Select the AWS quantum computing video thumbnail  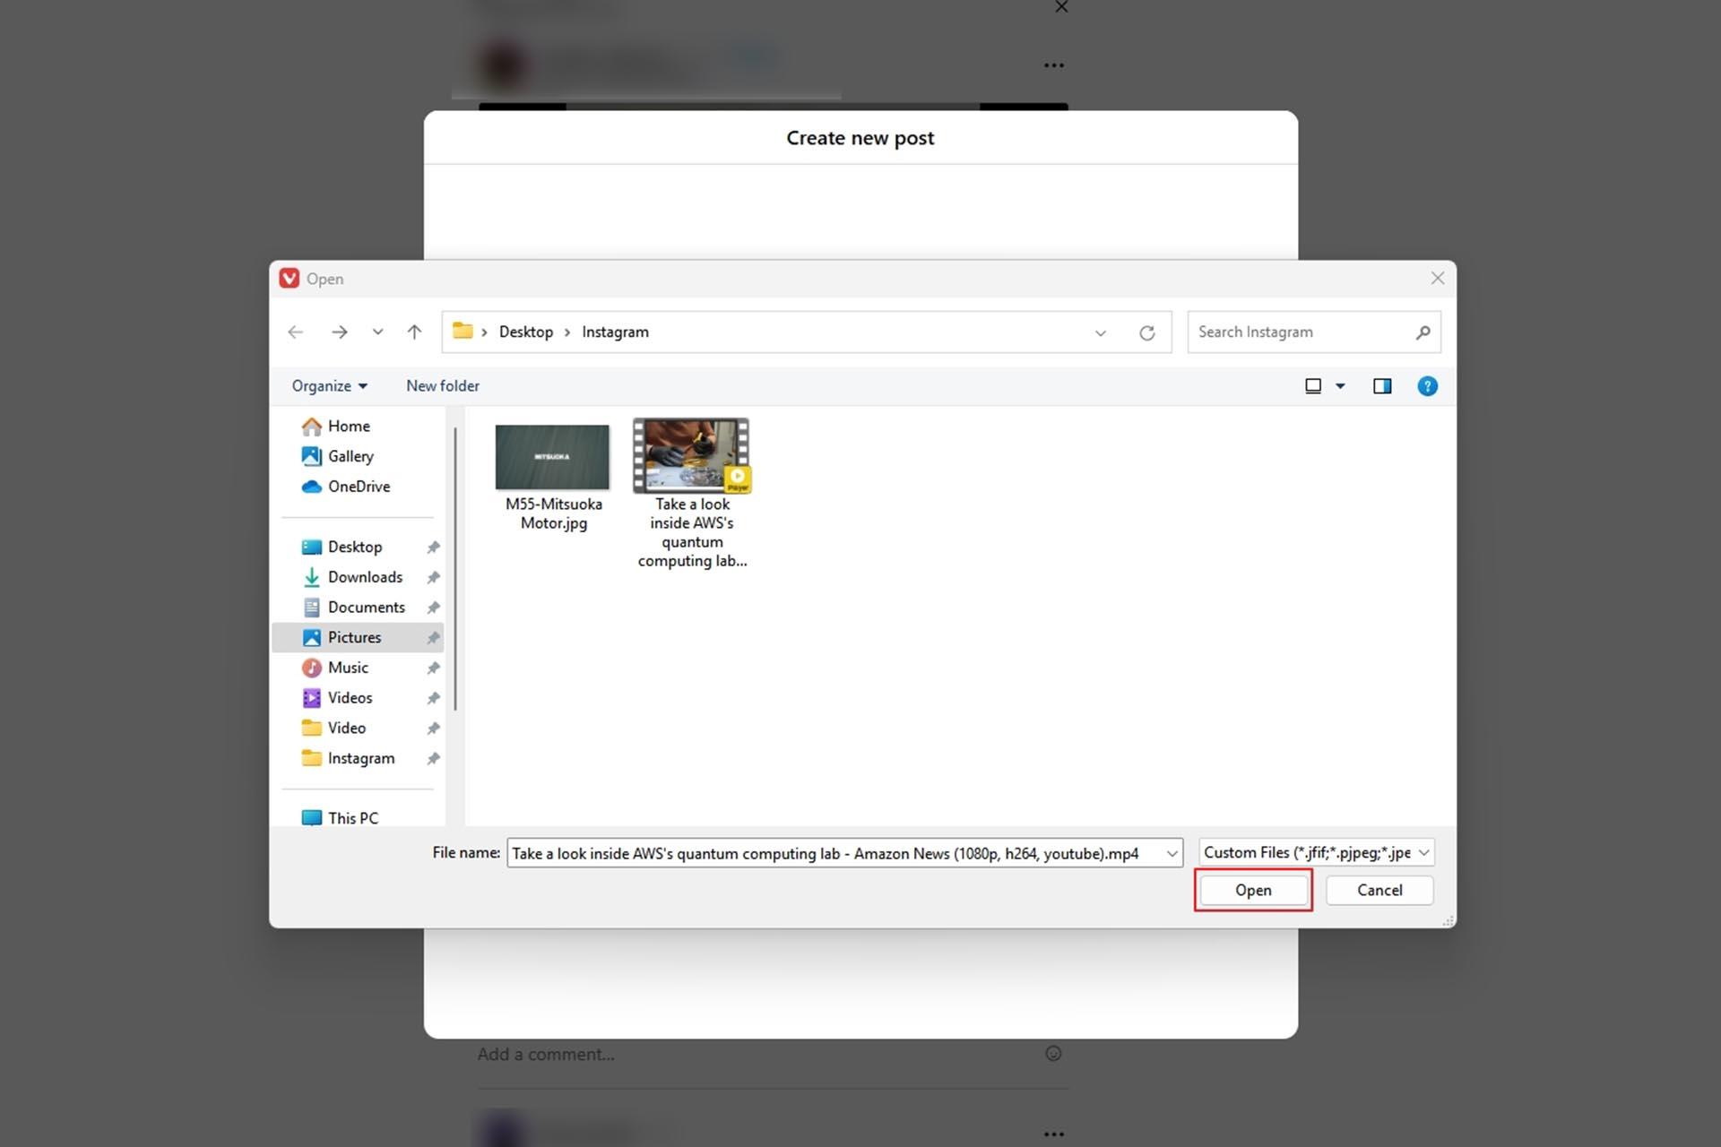pos(691,455)
